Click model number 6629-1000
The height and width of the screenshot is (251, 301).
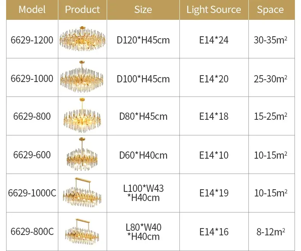32,79
